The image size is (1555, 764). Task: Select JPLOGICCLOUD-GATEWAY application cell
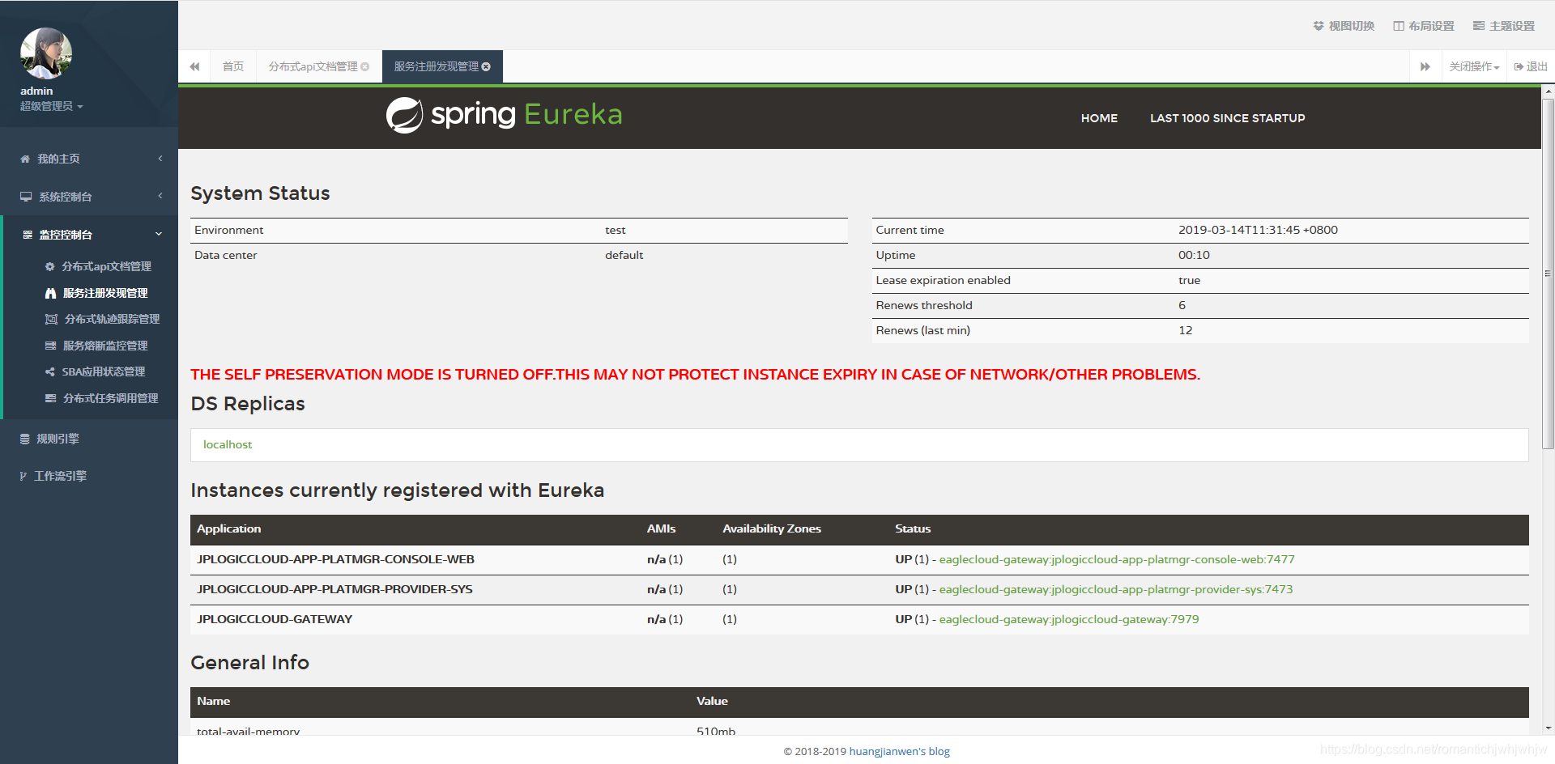click(275, 619)
